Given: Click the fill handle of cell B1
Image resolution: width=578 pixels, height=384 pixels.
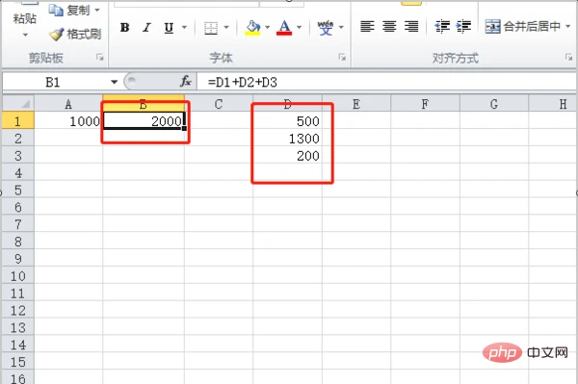Looking at the screenshot, I should click(x=184, y=129).
